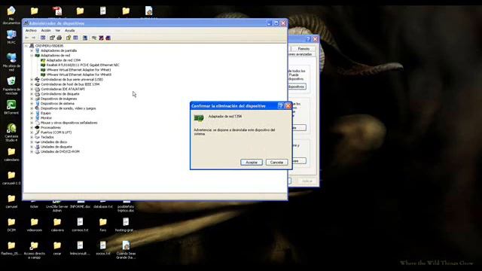Expand Controladoras de bus serie universal (USB)
The image size is (482, 271).
(x=32, y=80)
